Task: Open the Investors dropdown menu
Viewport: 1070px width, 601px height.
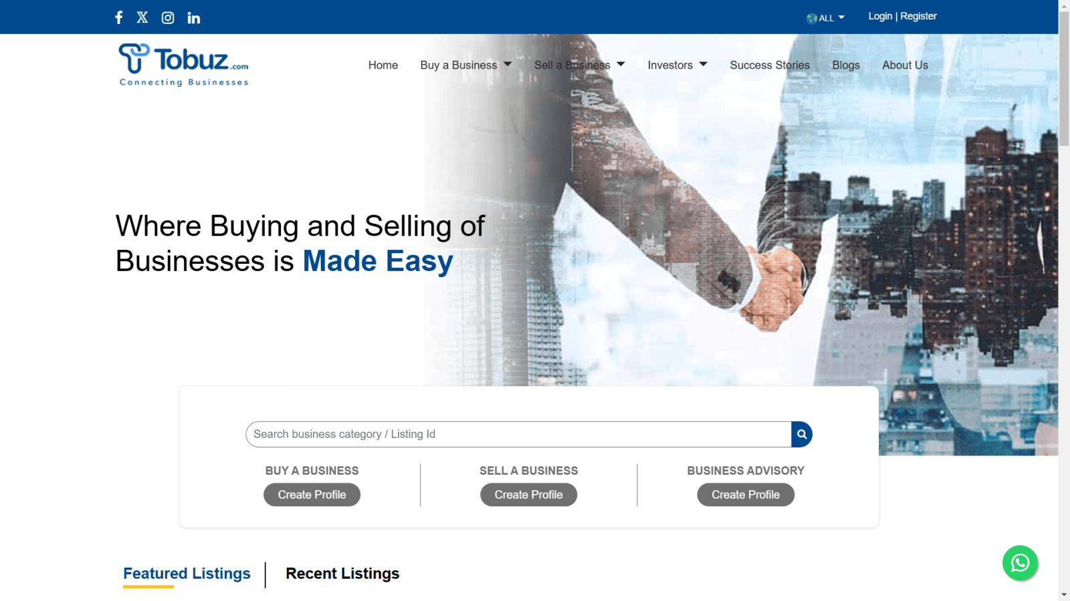Action: pyautogui.click(x=677, y=65)
